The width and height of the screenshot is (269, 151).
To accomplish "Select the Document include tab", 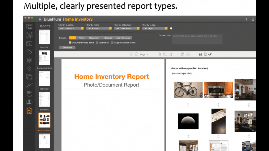I will pos(94,38).
